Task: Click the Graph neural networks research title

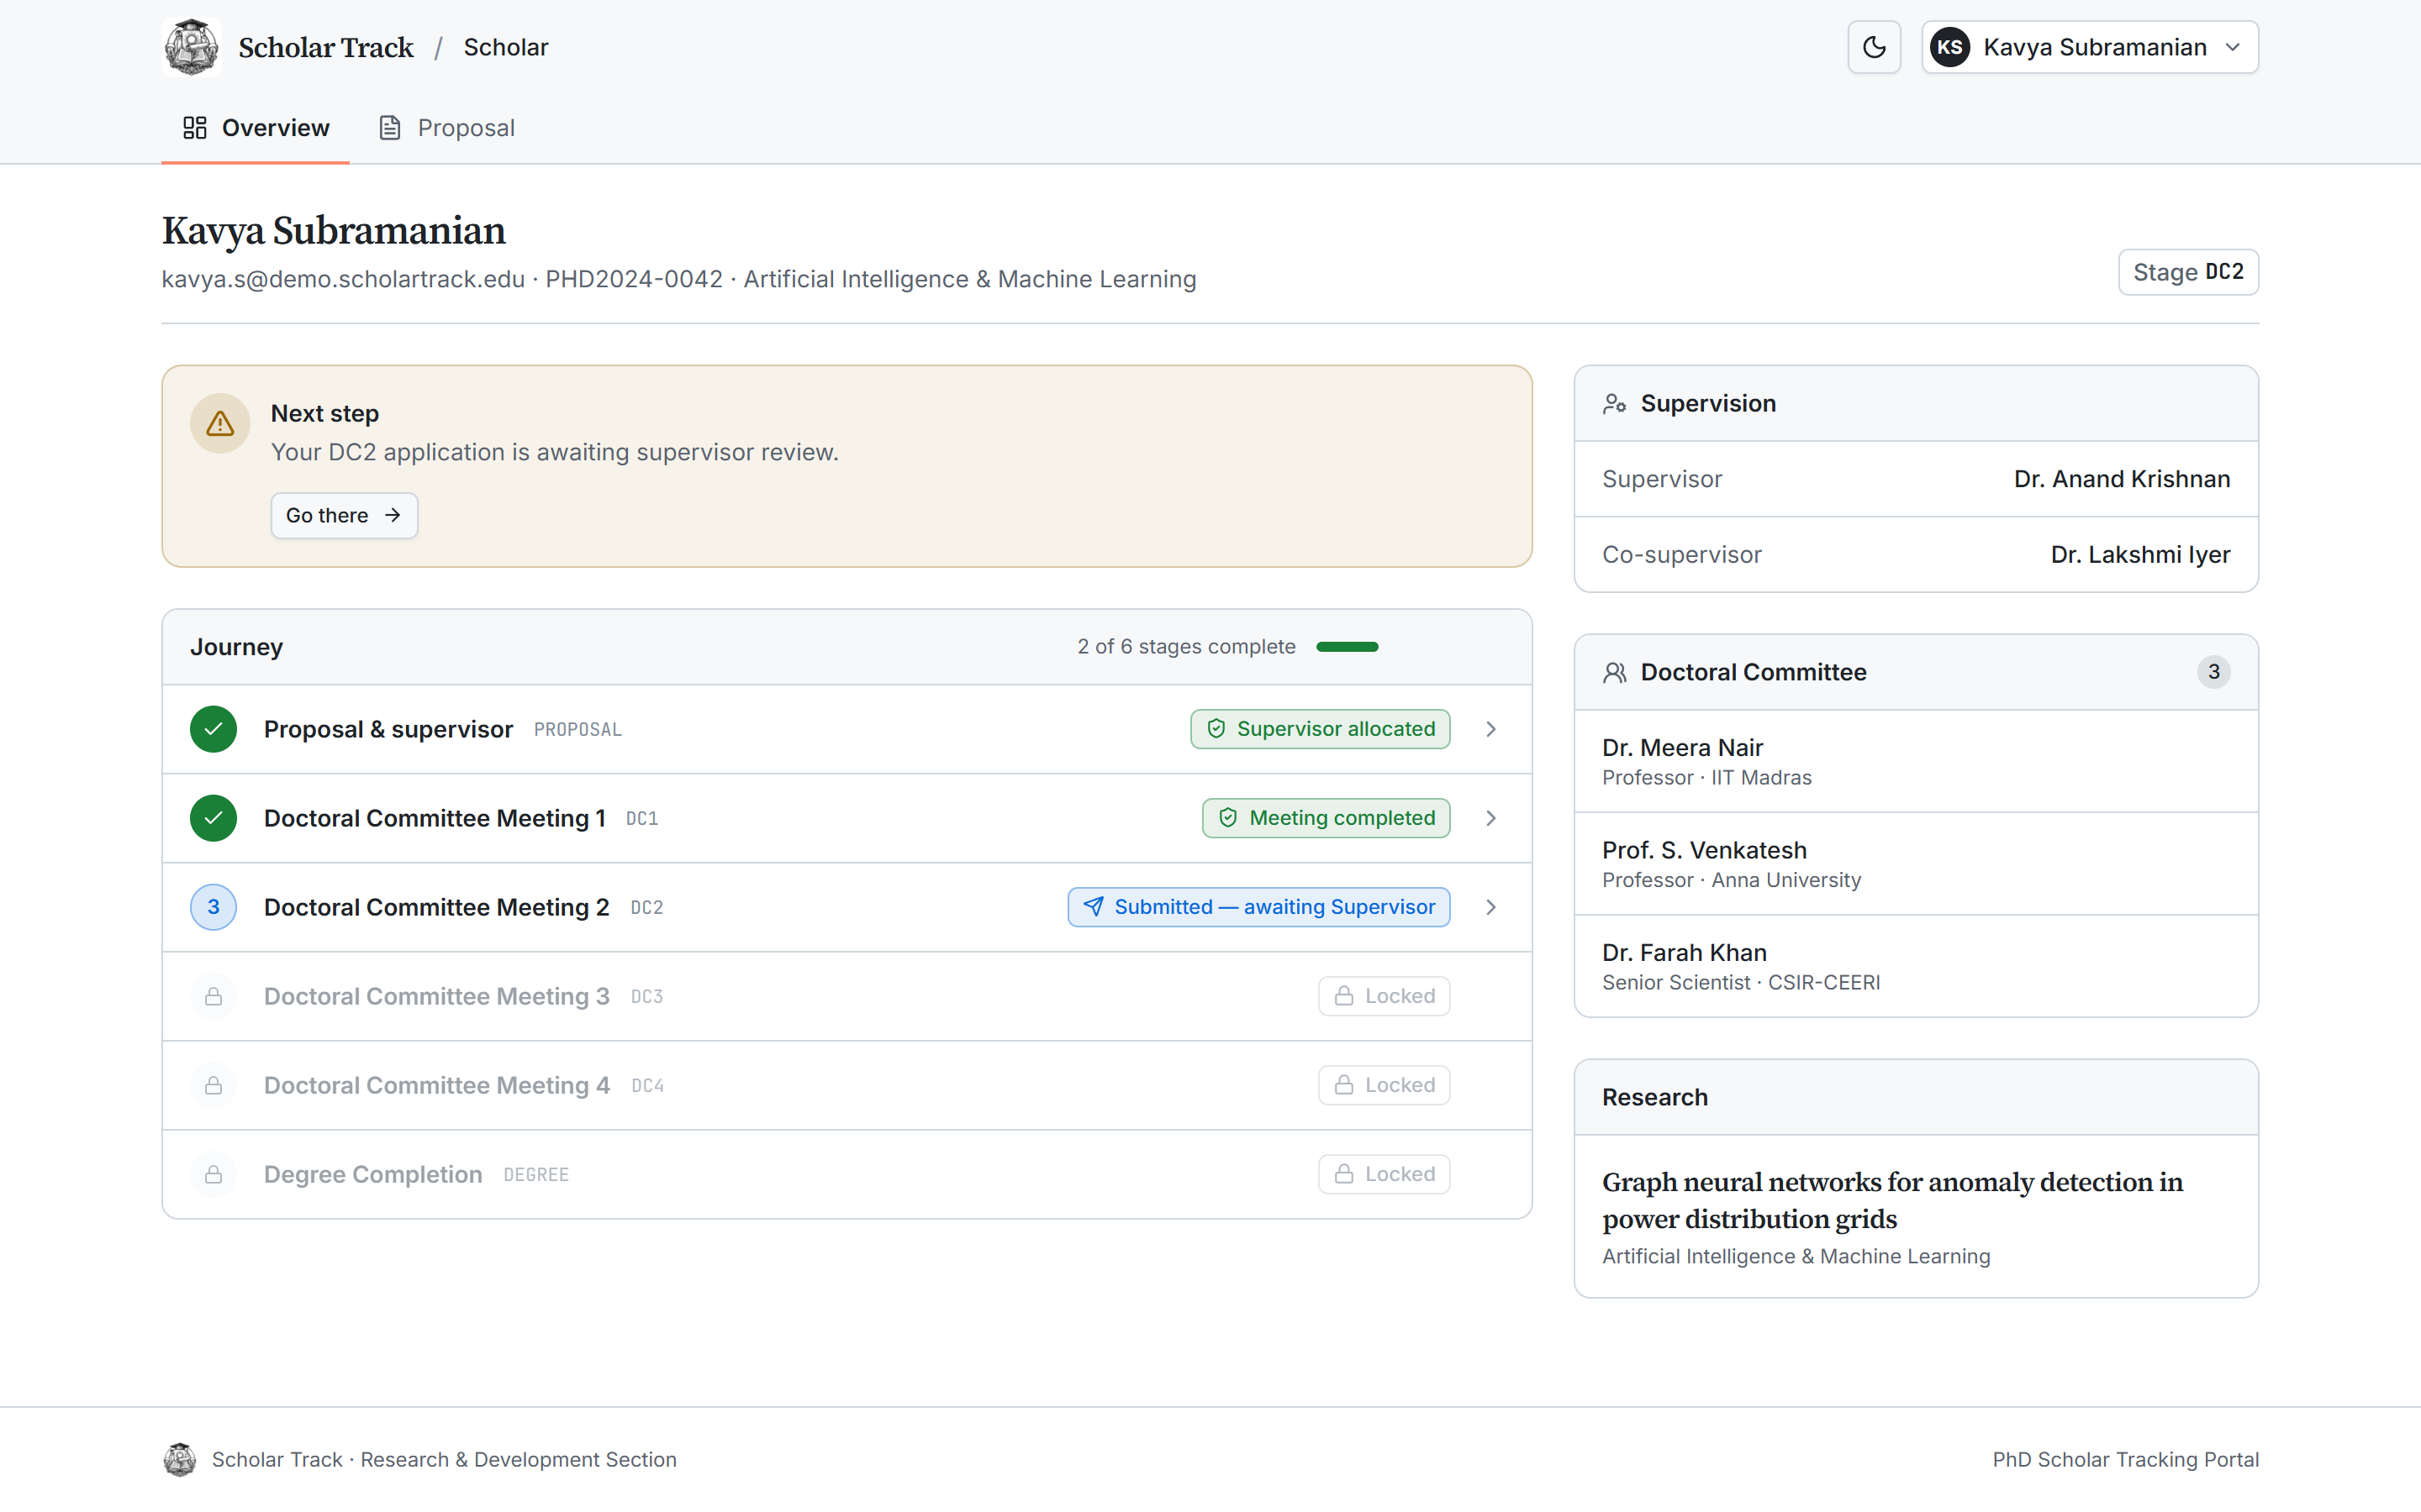Action: point(1891,1200)
